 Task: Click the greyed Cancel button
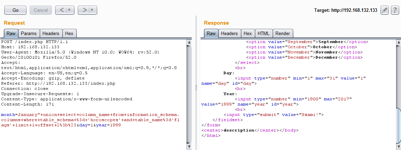(41, 10)
